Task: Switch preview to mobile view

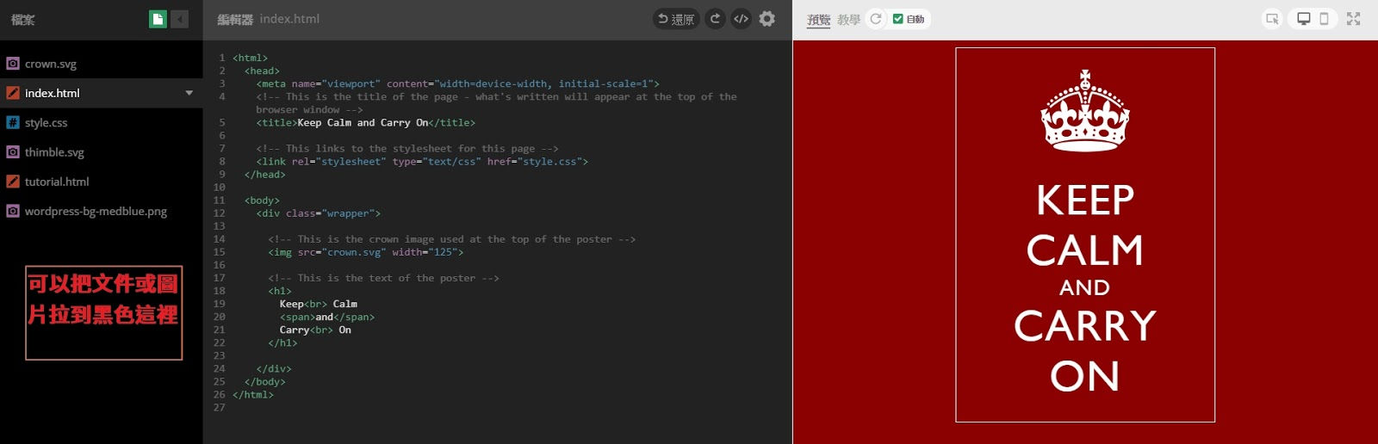Action: click(x=1325, y=19)
